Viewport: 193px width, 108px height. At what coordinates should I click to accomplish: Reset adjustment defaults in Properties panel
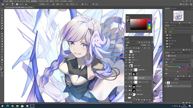tap(184, 76)
